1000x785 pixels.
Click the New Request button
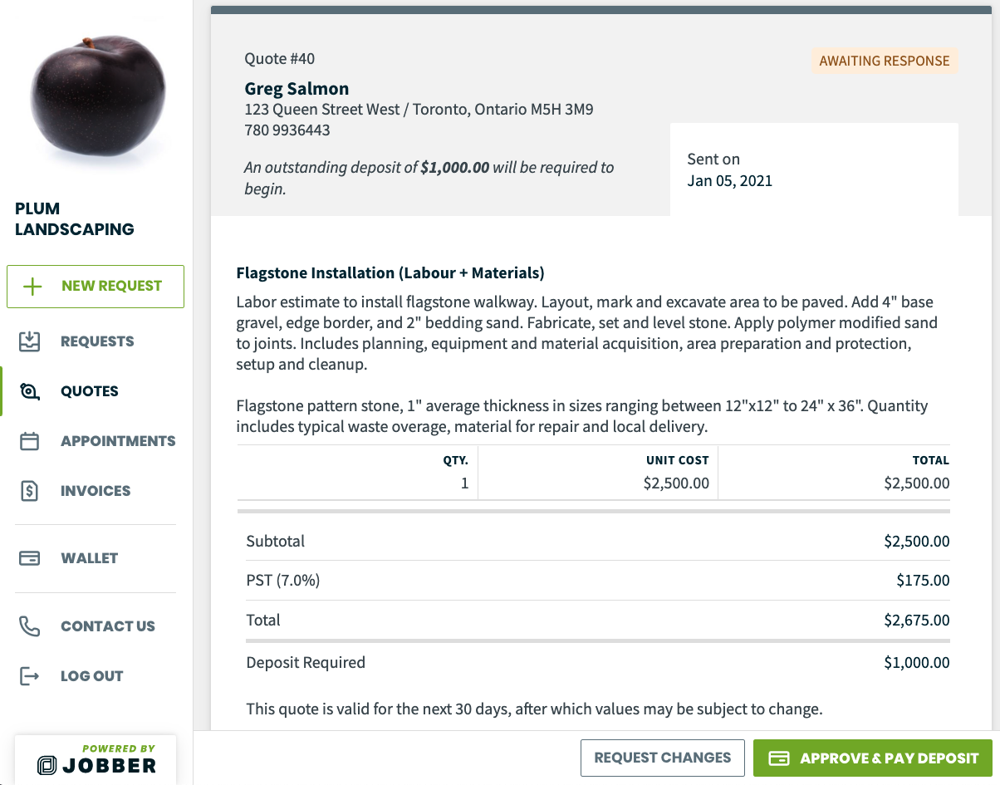pos(96,287)
